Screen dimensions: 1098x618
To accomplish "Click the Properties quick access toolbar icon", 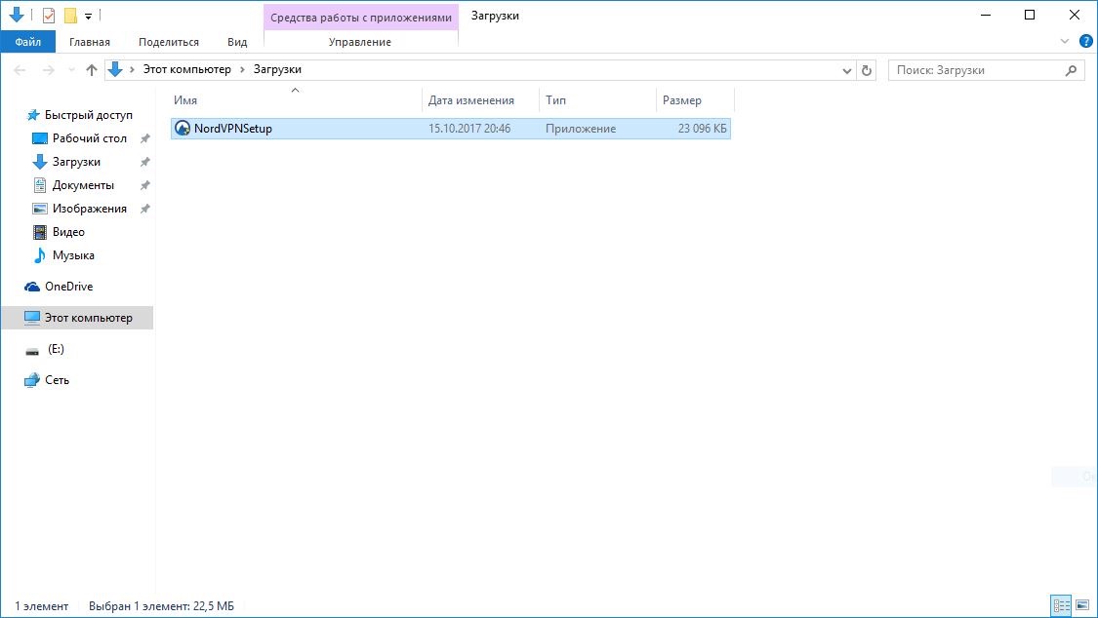I will [x=49, y=16].
